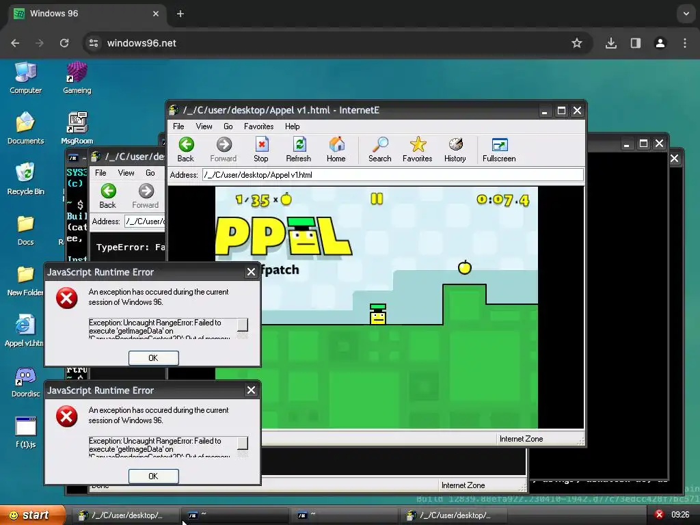The height and width of the screenshot is (525, 700).
Task: Close the upper JavaScript Runtime Error dialog
Action: [252, 272]
